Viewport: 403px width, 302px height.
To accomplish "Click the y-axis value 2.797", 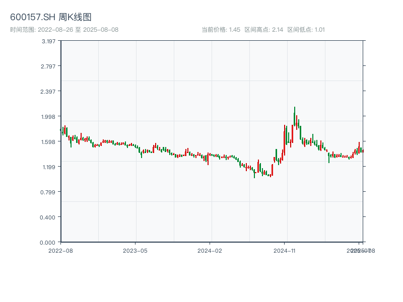I will coord(48,66).
